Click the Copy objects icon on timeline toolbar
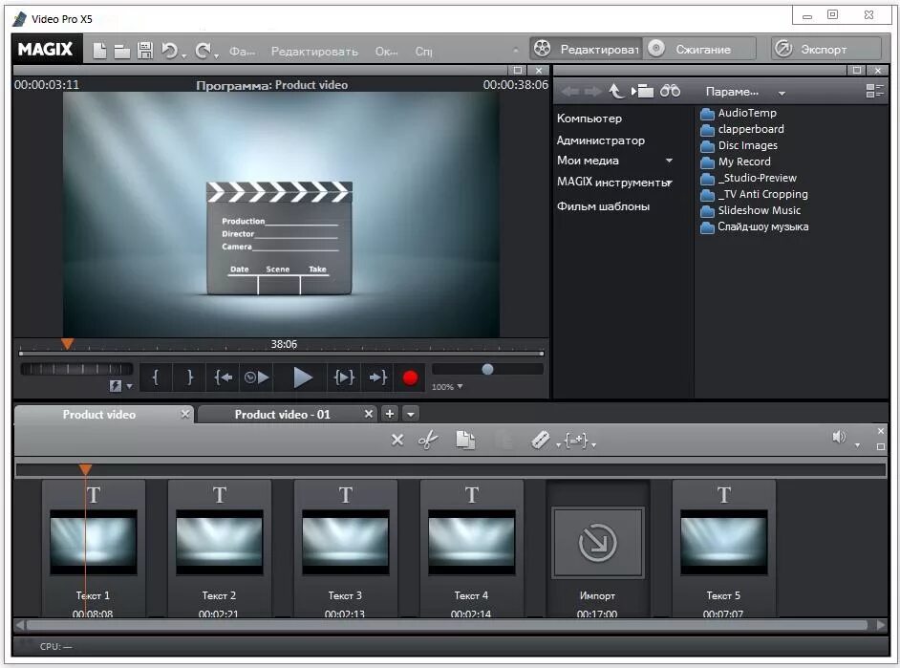The image size is (900, 668). coord(466,440)
